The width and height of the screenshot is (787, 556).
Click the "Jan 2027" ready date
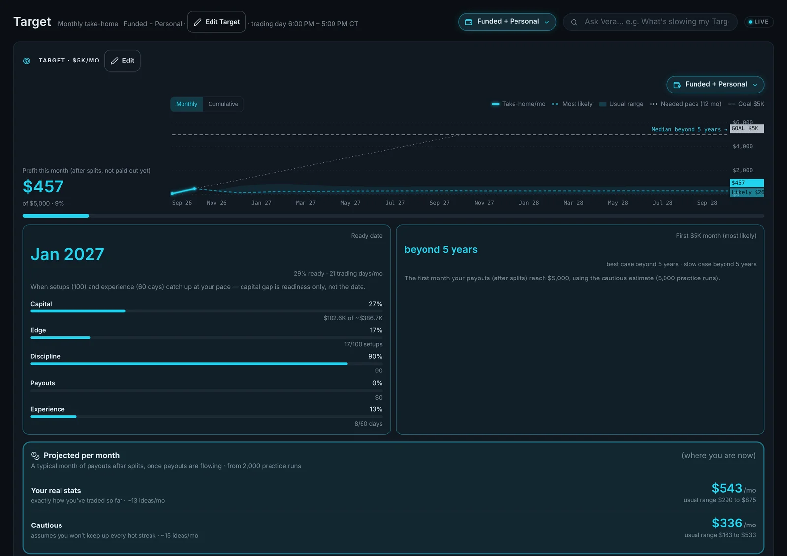tap(67, 254)
